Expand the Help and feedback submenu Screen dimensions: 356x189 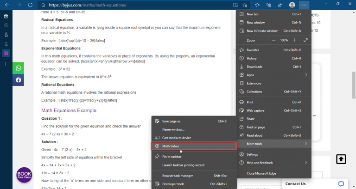pyautogui.click(x=273, y=163)
